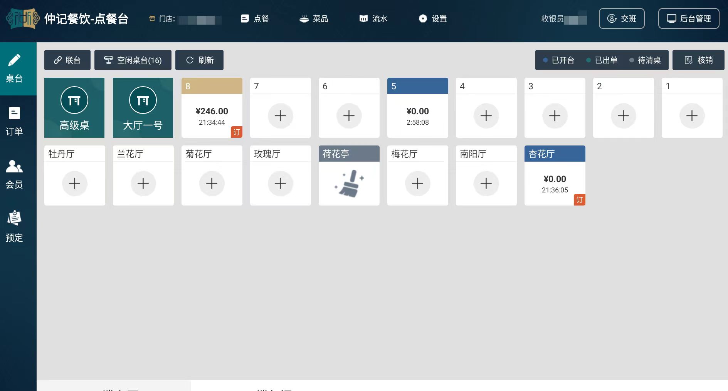Viewport: 728px width, 391px height.
Task: Open the 预定 reservations sidebar section
Action: click(14, 227)
